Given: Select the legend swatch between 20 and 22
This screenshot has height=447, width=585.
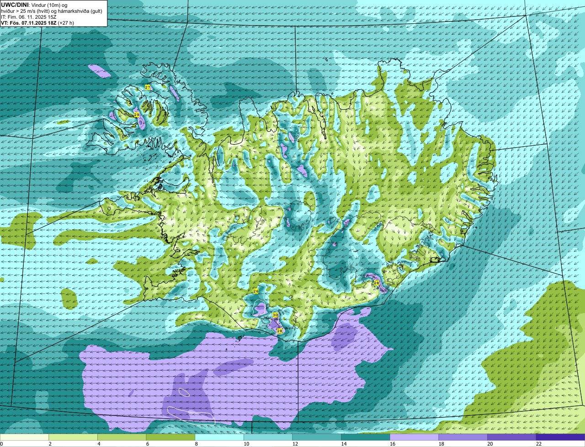Looking at the screenshot, I should point(512,437).
